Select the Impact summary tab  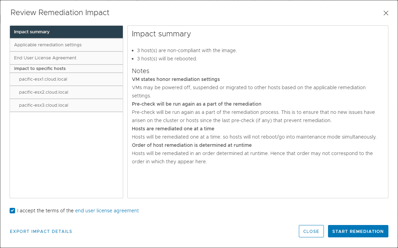point(66,32)
